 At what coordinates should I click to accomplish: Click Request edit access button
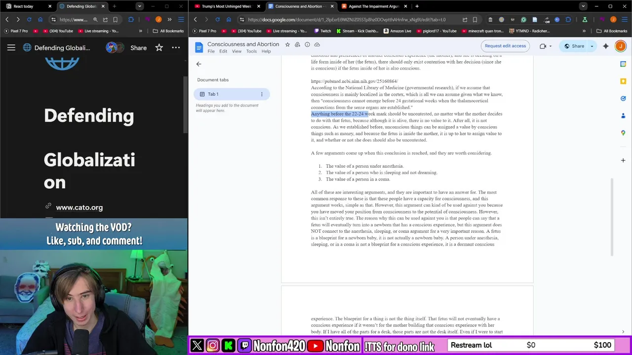(x=505, y=46)
